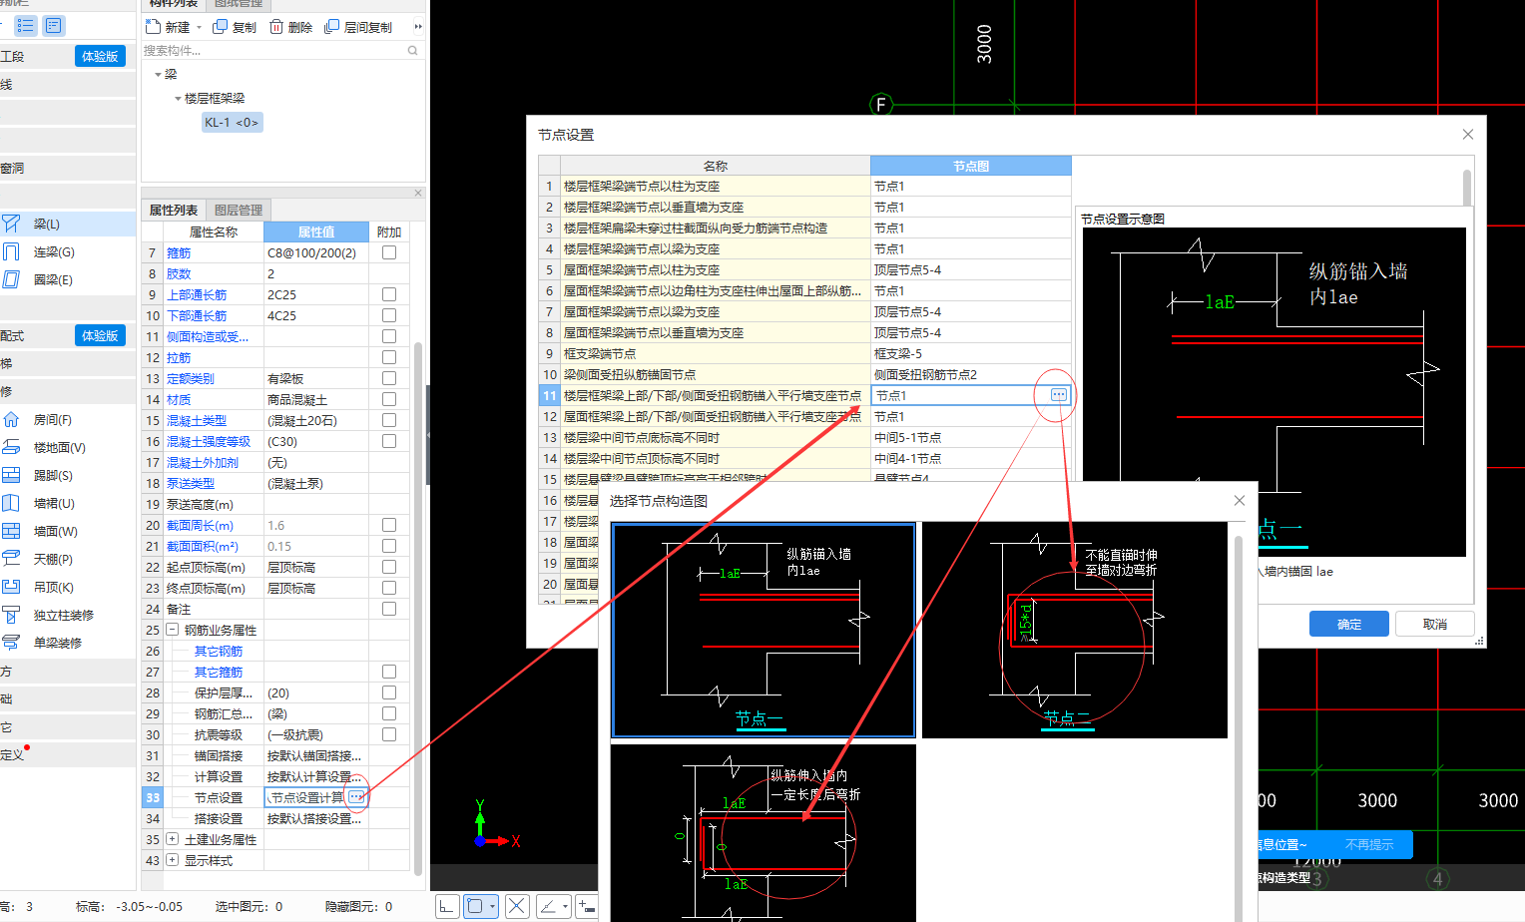Click the search magnifier in 搜索构件 box

point(413,50)
